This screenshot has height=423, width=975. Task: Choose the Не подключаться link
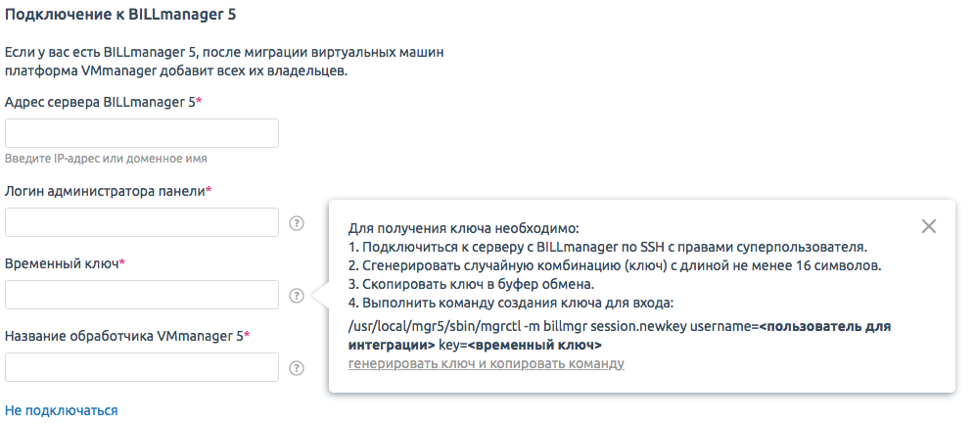click(62, 410)
